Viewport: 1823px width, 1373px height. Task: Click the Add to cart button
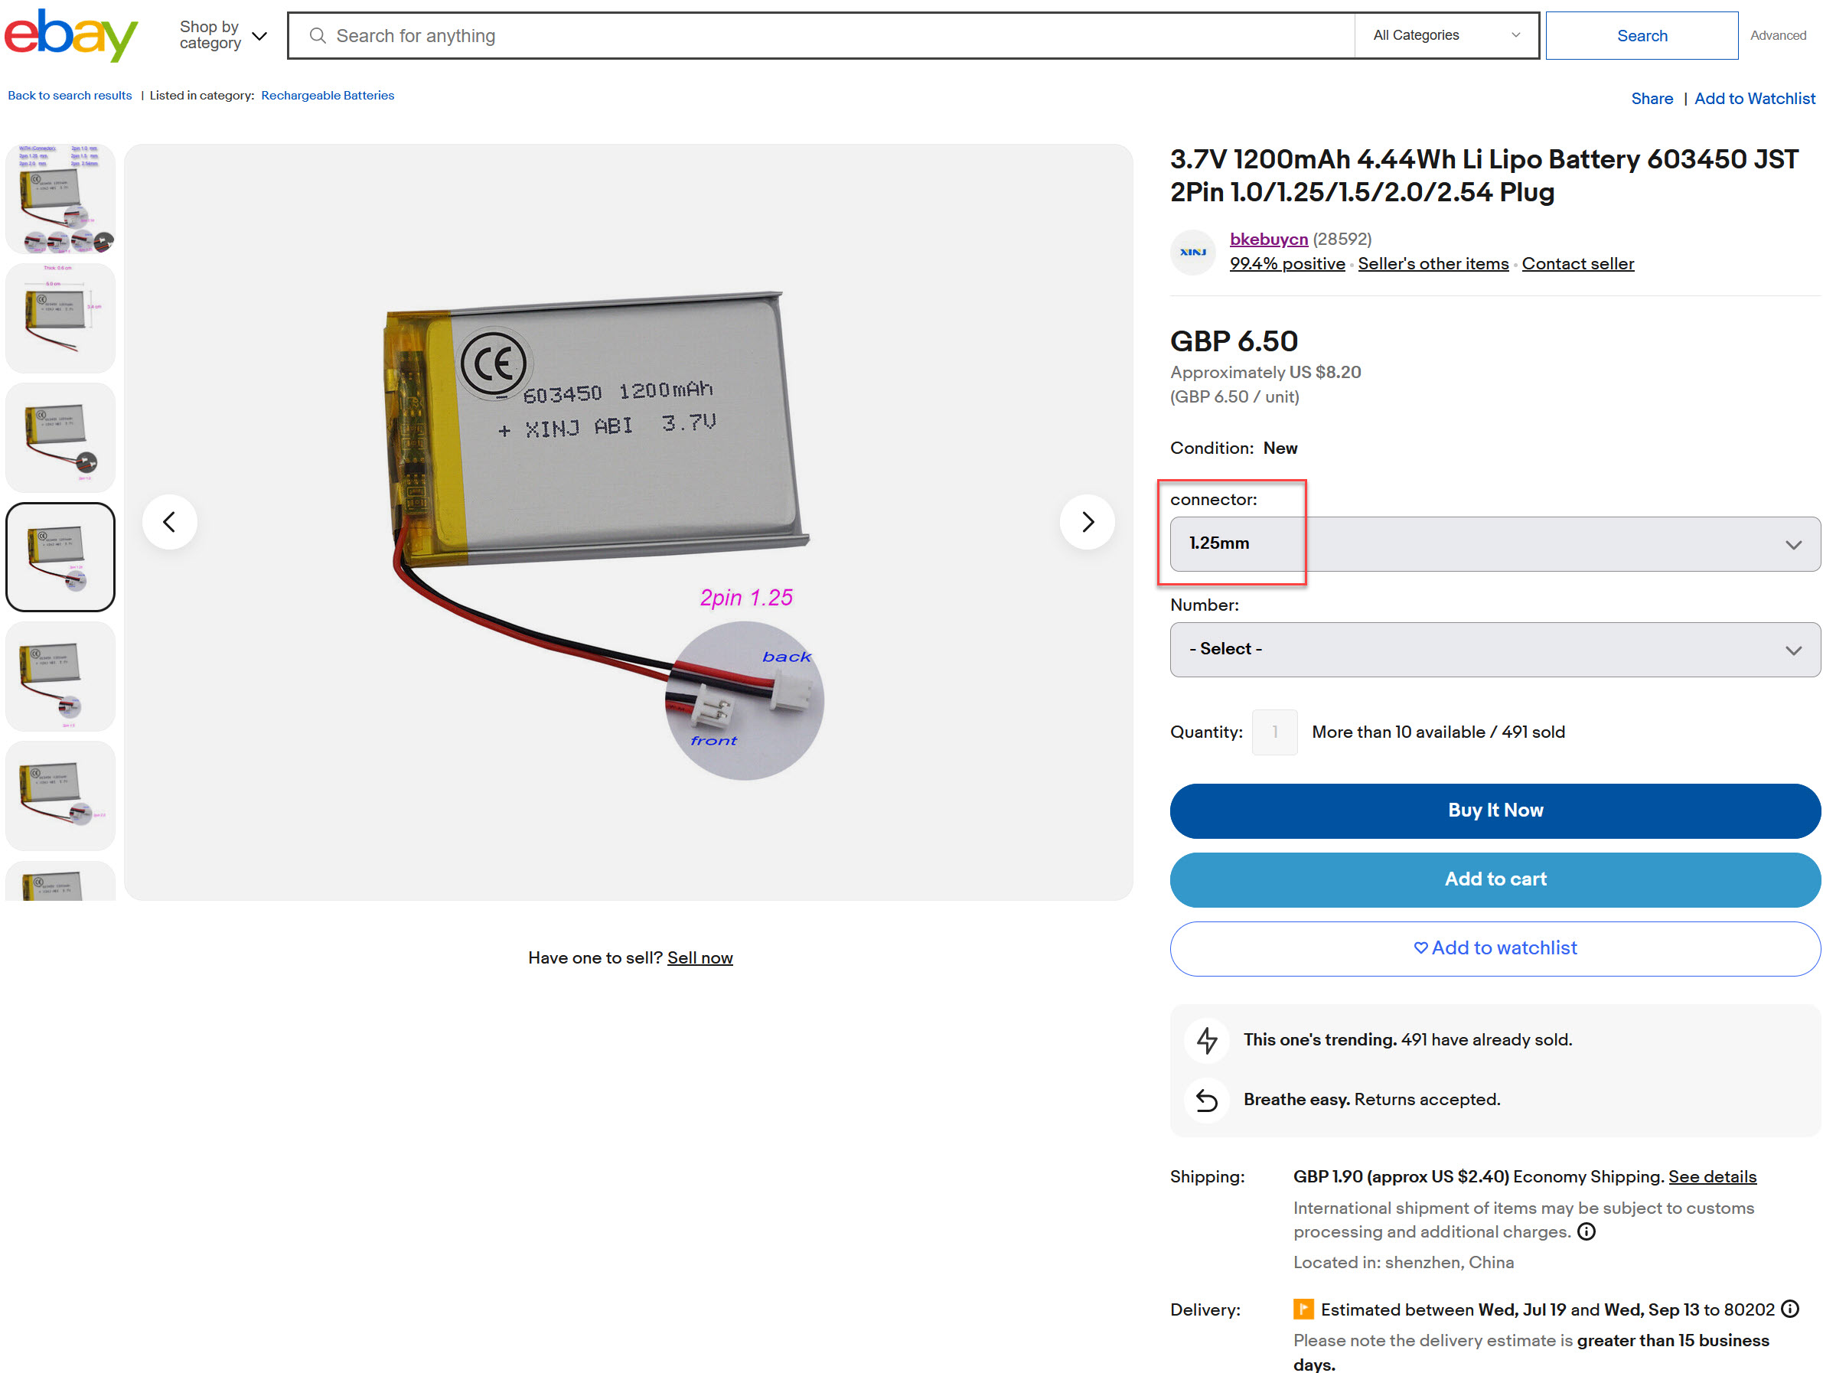click(1495, 880)
